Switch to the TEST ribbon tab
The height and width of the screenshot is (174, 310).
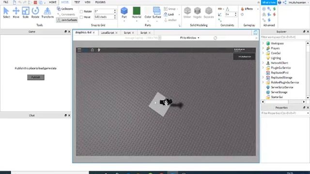click(x=77, y=2)
